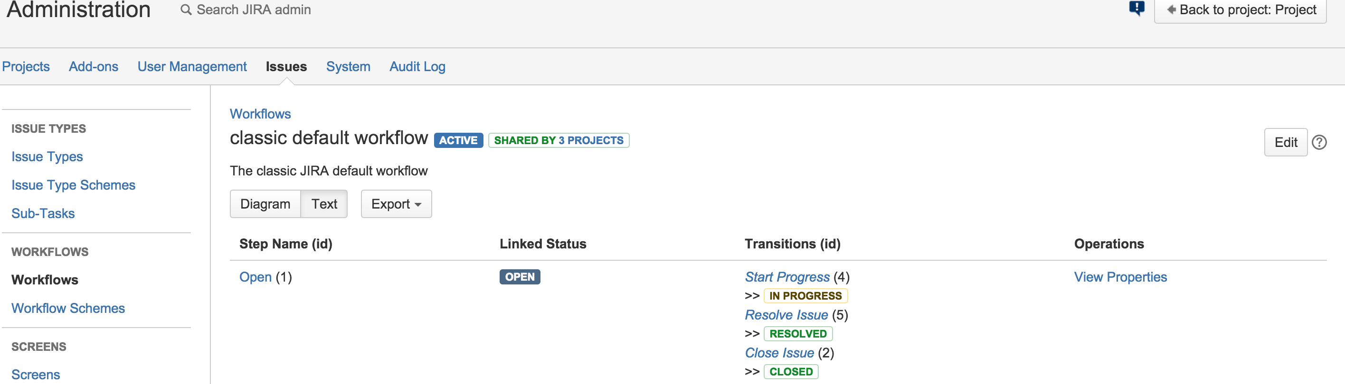This screenshot has height=384, width=1345.
Task: Open the Export dropdown
Action: click(396, 204)
